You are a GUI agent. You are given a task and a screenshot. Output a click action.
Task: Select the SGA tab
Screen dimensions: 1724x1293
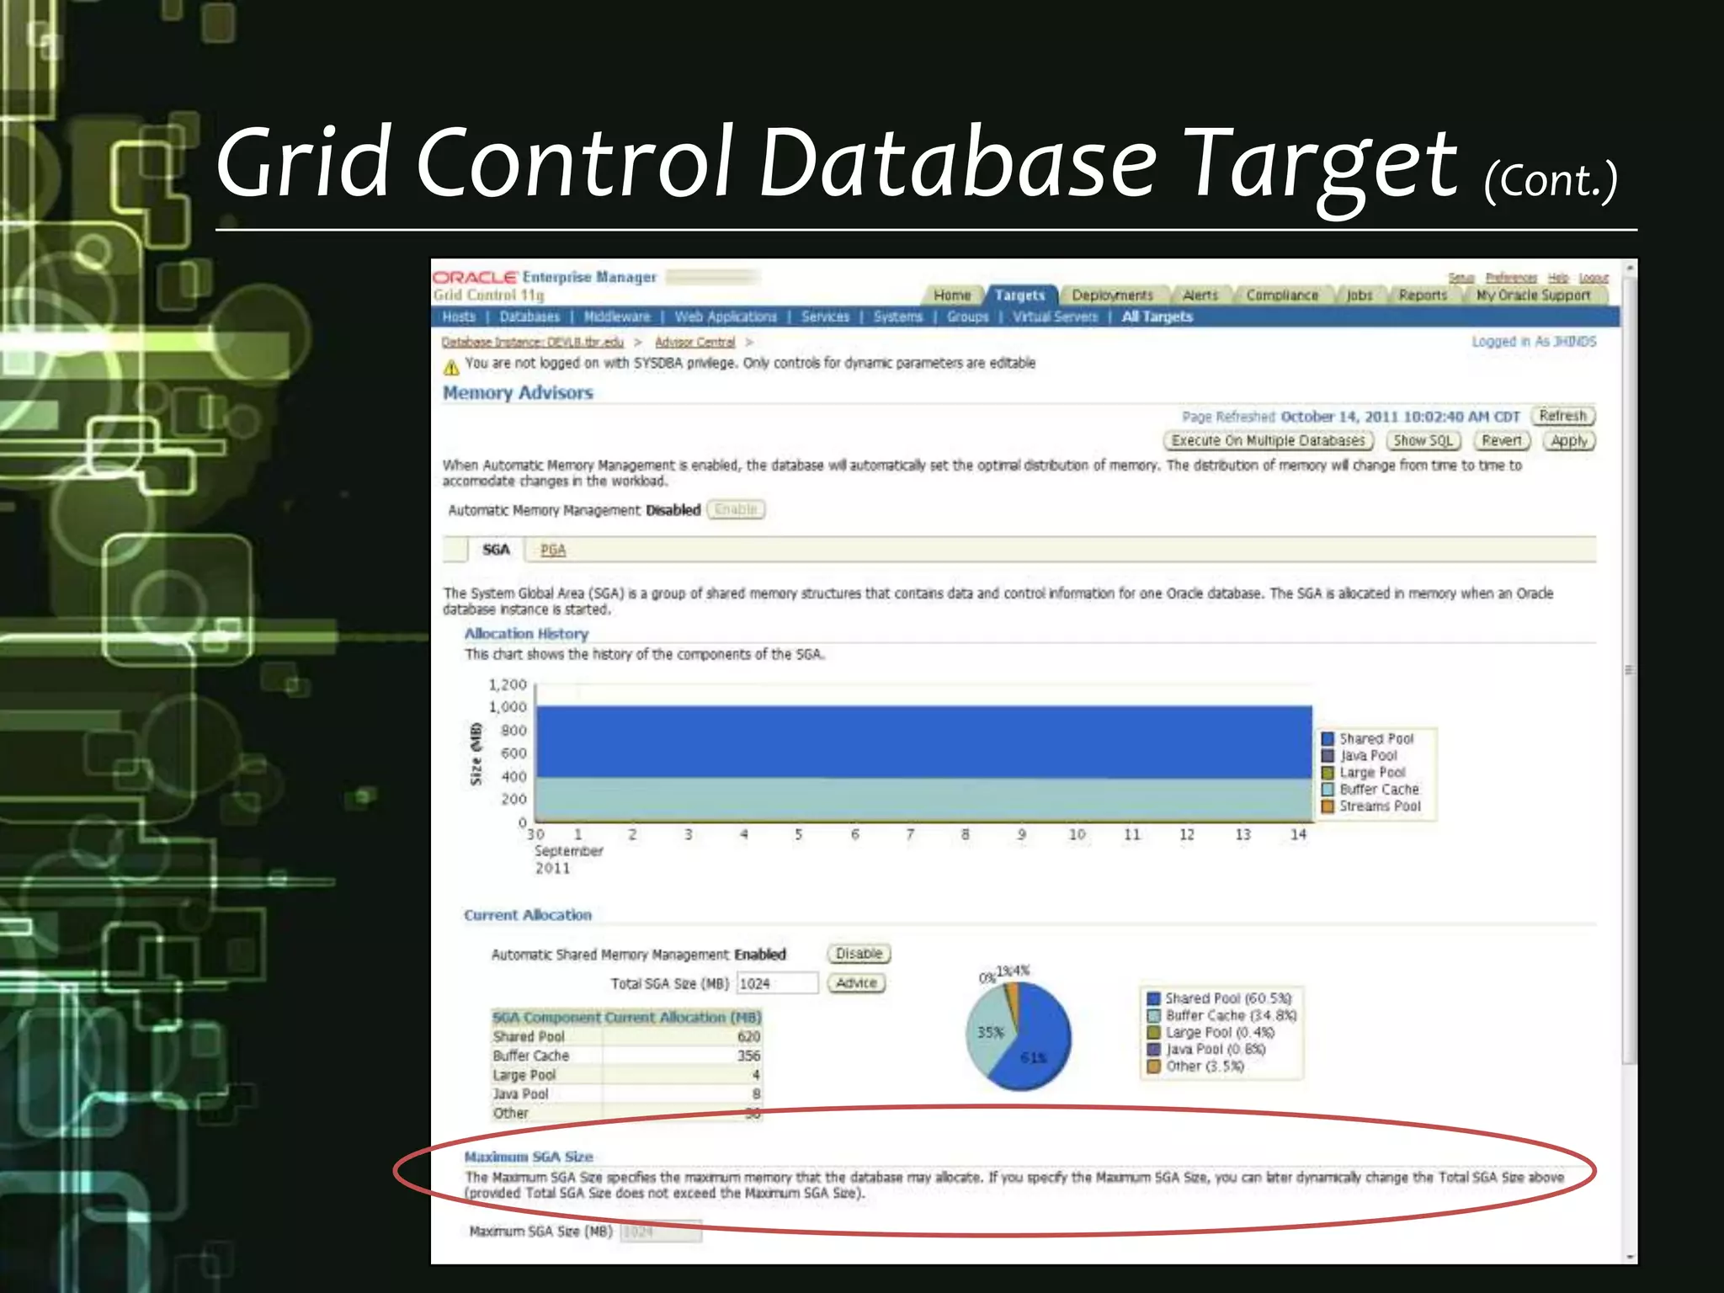[x=496, y=550]
